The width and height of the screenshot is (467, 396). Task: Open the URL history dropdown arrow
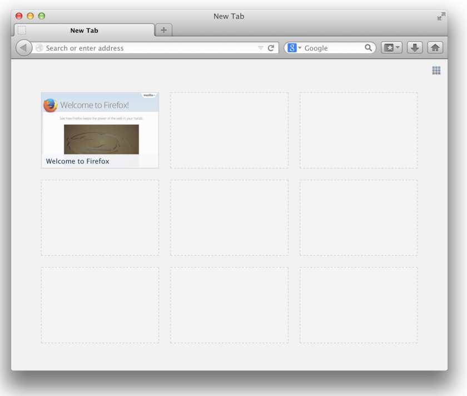tap(261, 48)
